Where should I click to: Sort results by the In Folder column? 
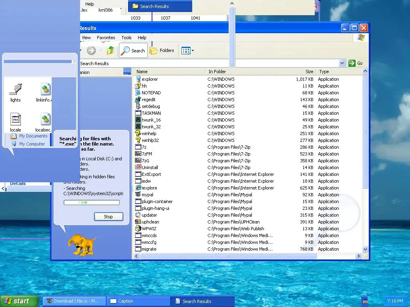(241, 72)
